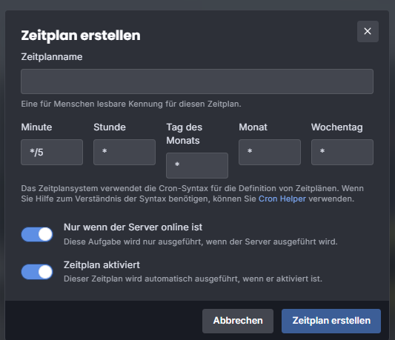Focus the Monat cron input field
Viewport: 395px width, 340px height.
point(270,152)
